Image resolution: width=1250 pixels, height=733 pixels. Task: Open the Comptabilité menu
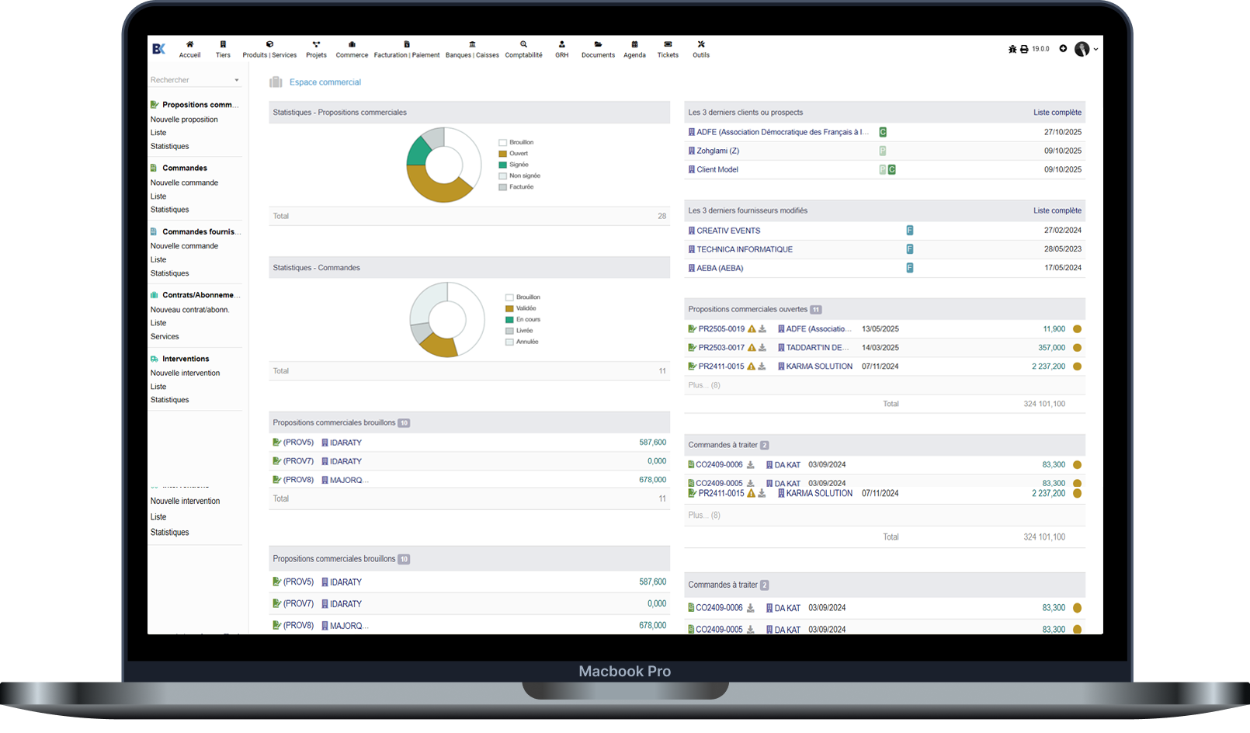(523, 49)
